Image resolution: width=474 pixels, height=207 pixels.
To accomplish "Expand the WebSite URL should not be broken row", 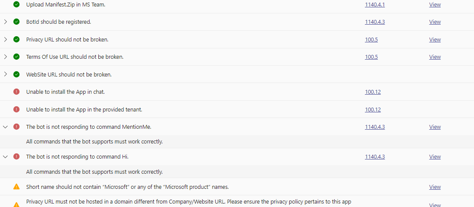I will [5, 74].
